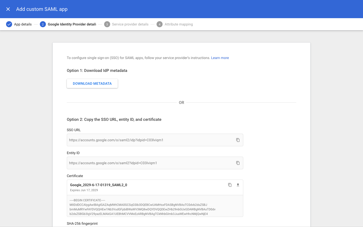This screenshot has height=227, width=363.
Task: Close the Add custom SAML app dialog
Action: (x=8, y=9)
